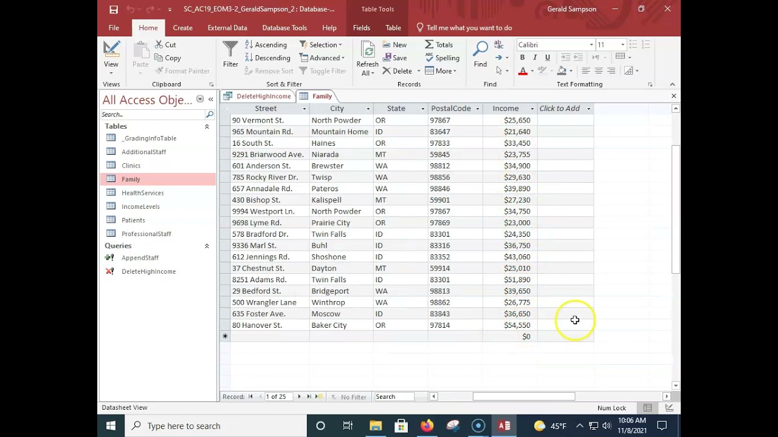Screen dimensions: 778x437
Task: Click No Filter indicator
Action: point(349,397)
